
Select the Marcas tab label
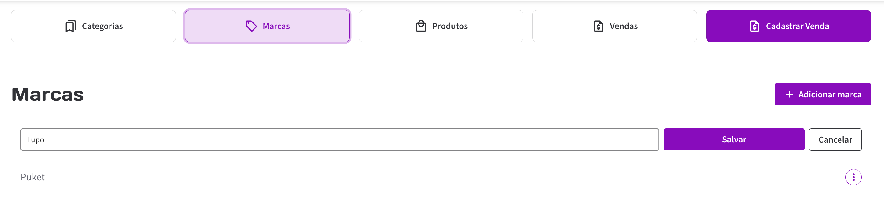click(x=276, y=26)
